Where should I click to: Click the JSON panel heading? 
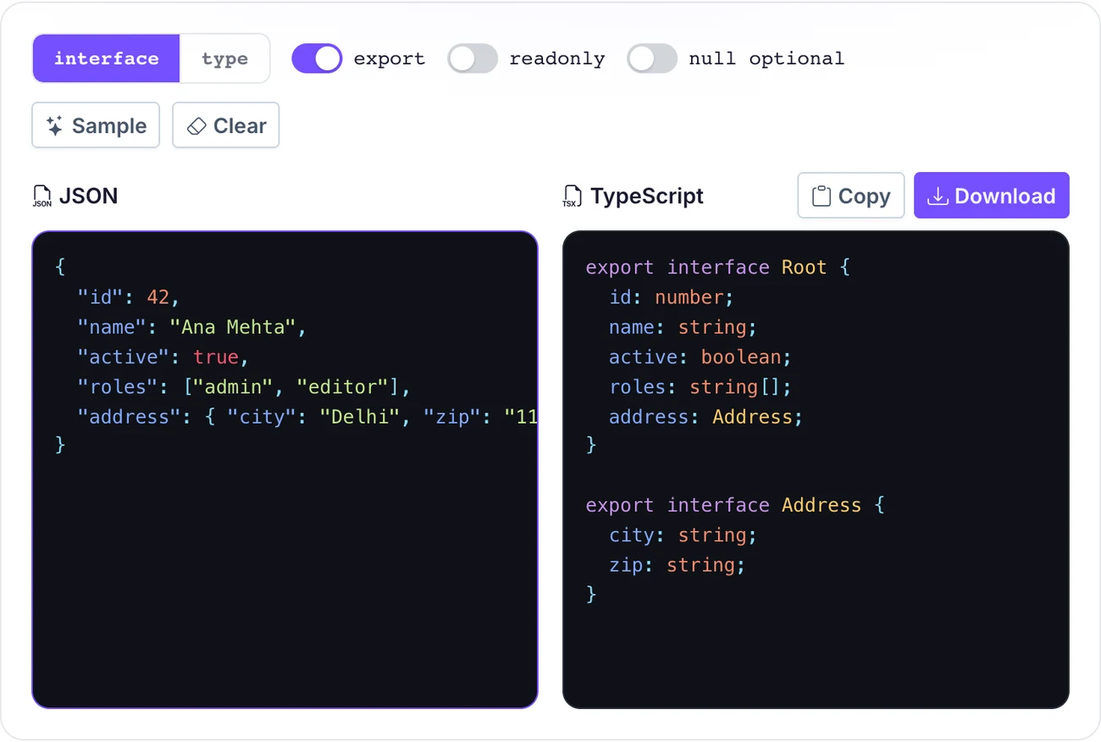click(x=88, y=196)
